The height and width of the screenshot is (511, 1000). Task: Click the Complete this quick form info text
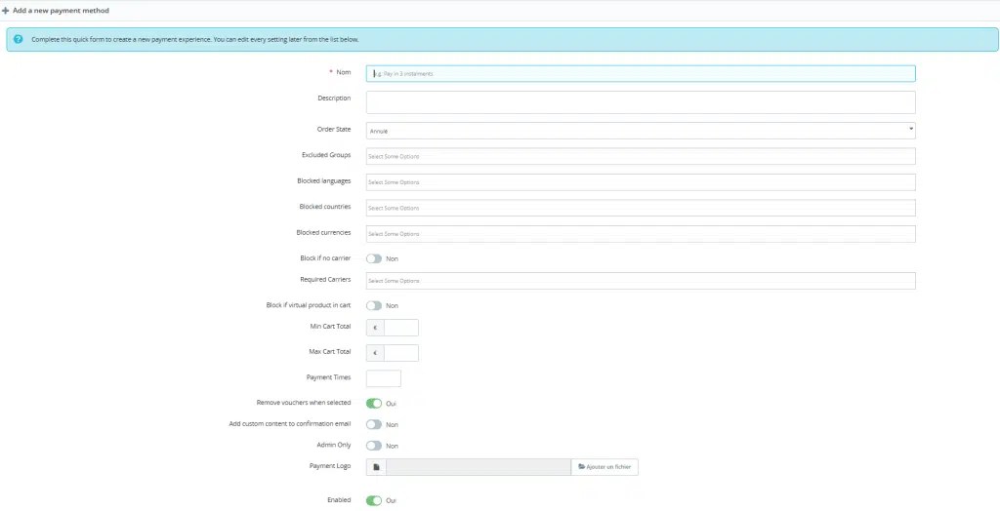pos(195,40)
